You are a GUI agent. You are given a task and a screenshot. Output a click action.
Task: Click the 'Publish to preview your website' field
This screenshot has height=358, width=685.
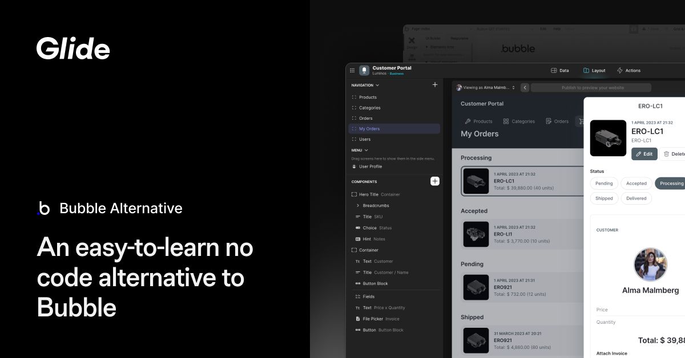[x=591, y=88]
